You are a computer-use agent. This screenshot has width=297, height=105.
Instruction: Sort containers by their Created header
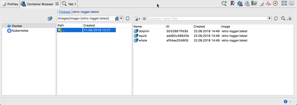pyautogui.click(x=207, y=26)
